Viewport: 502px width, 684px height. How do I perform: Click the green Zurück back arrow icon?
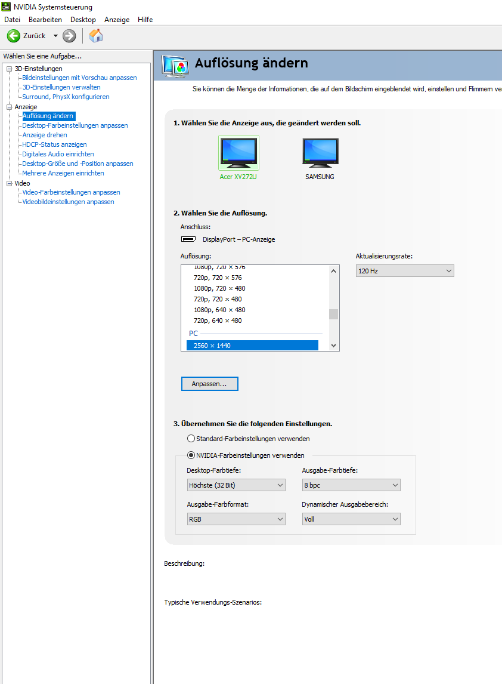pyautogui.click(x=14, y=36)
